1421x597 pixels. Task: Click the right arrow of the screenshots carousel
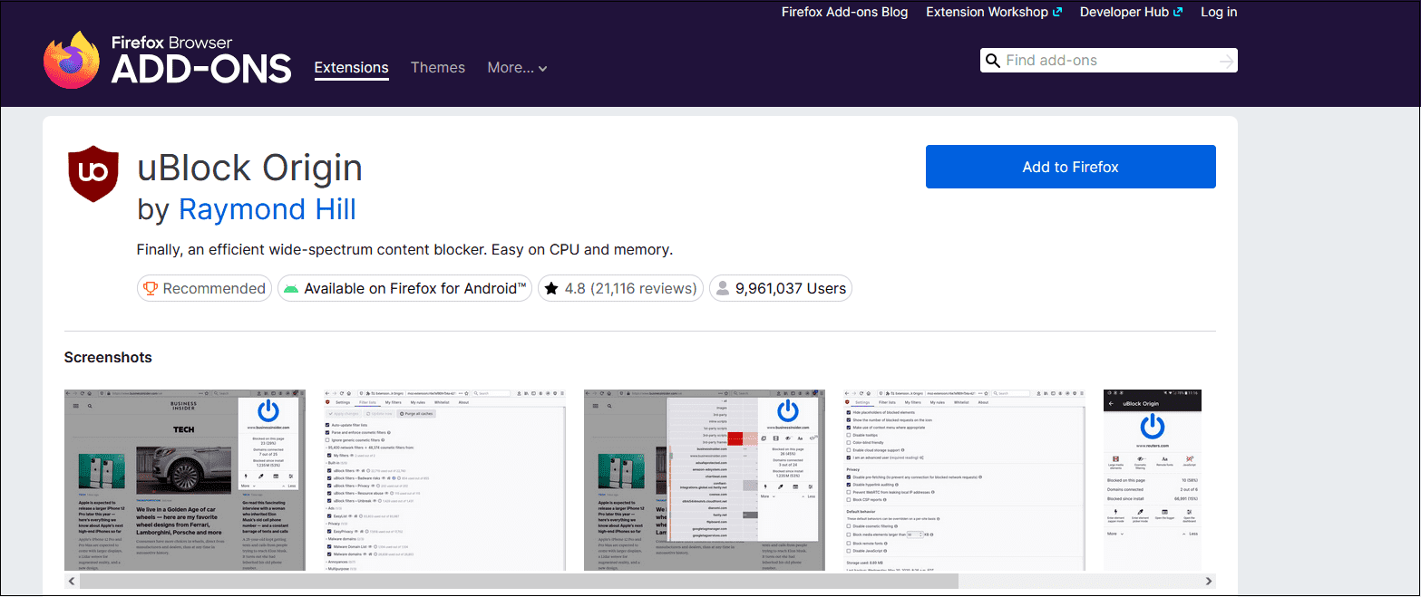click(1208, 581)
